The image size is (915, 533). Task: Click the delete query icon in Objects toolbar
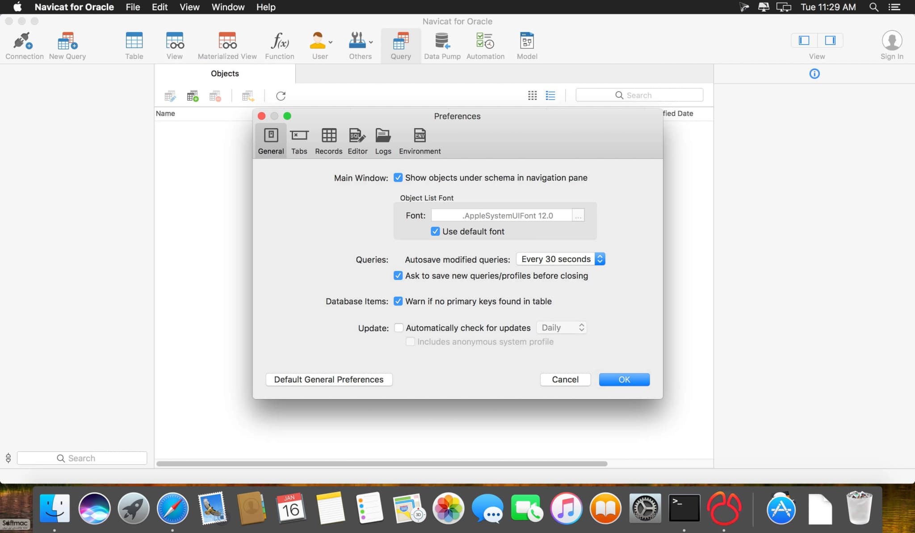click(215, 96)
